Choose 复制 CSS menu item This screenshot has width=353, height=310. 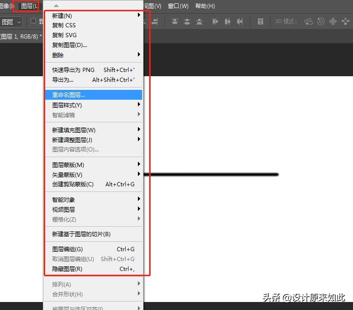(94, 25)
